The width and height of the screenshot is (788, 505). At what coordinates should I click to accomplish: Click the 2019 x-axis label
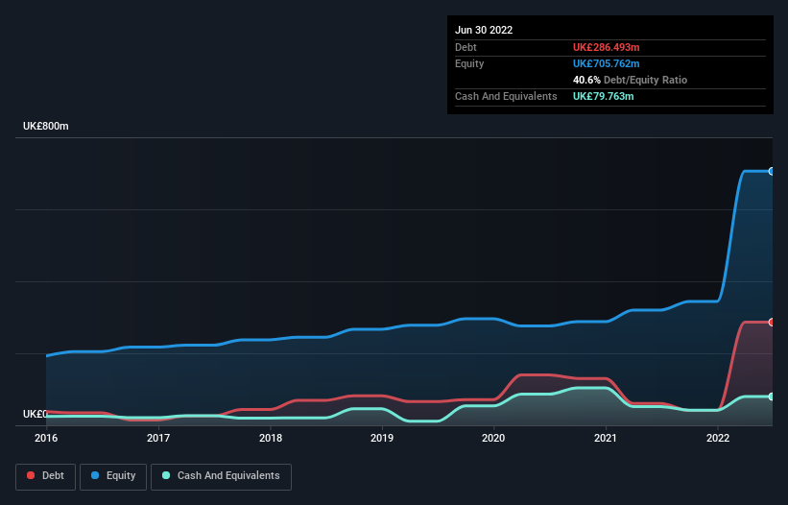[382, 438]
